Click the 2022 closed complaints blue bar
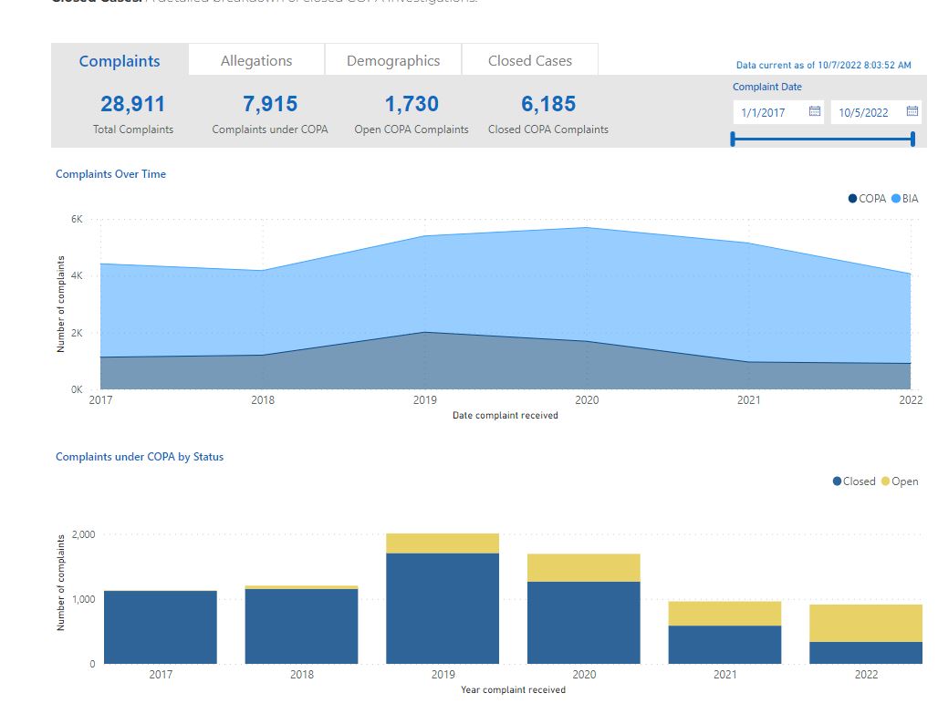The width and height of the screenshot is (938, 714). [x=866, y=653]
